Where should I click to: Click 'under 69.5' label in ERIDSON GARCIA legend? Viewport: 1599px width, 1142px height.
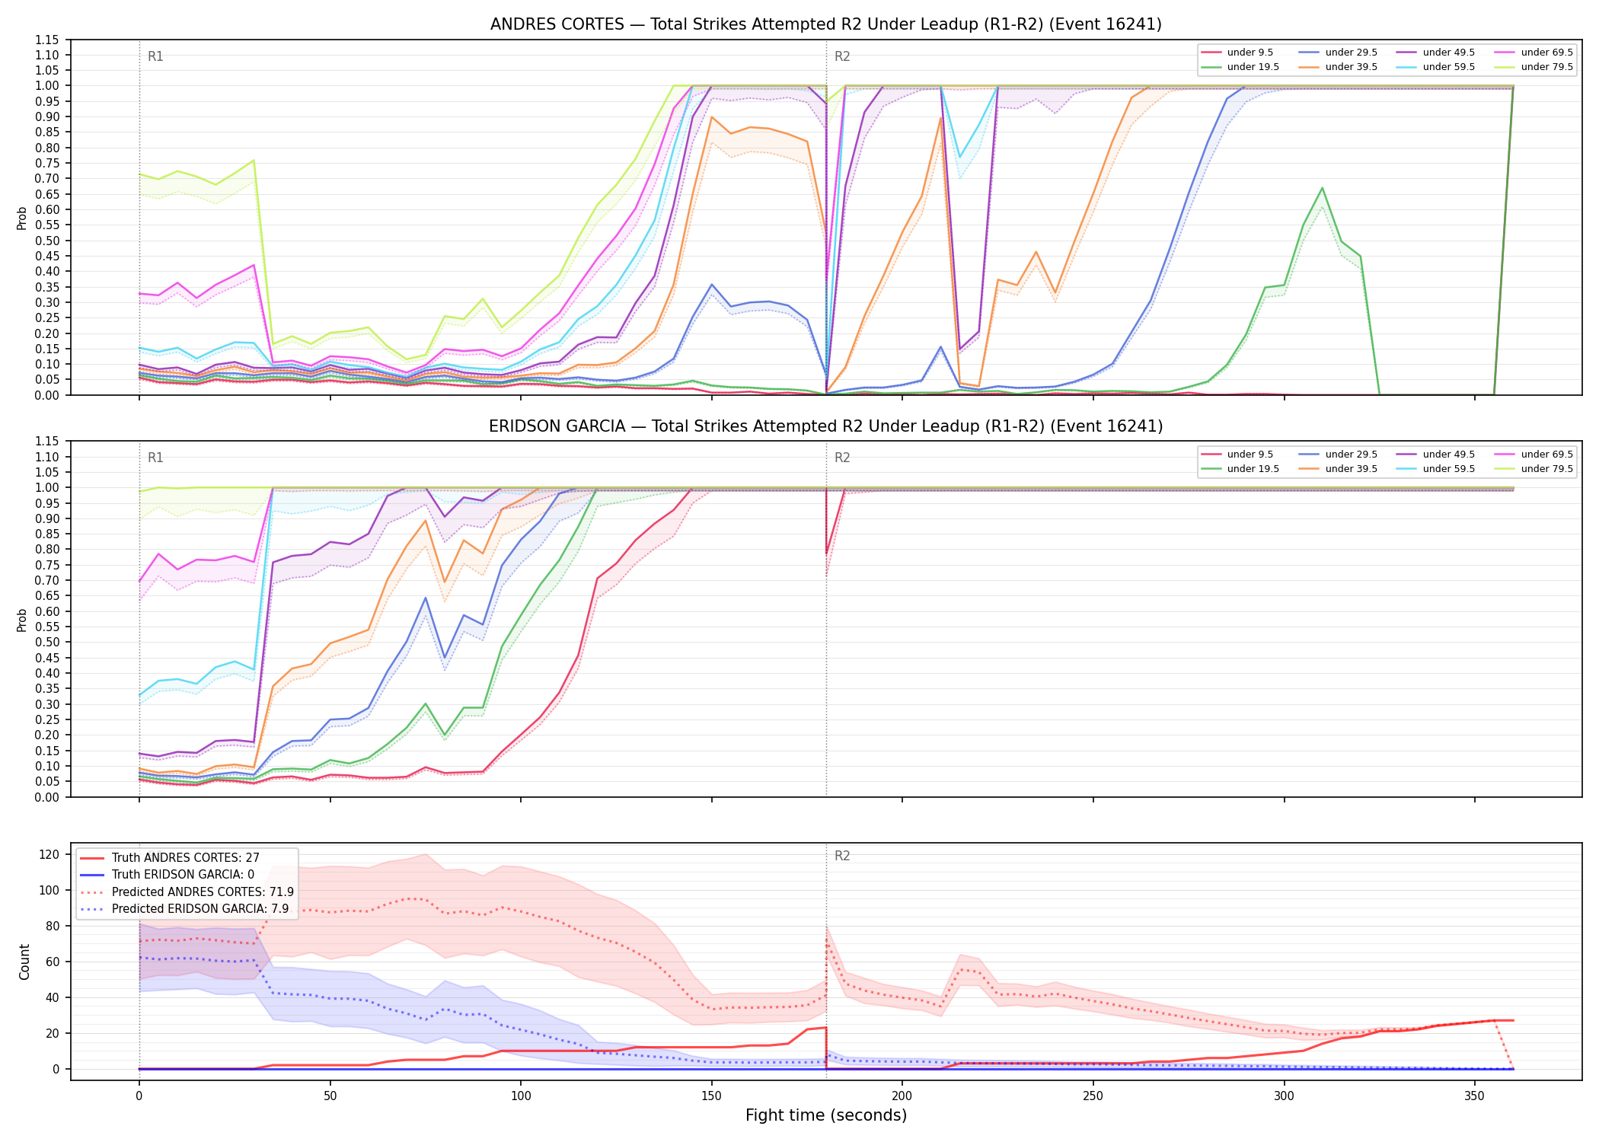tap(1547, 455)
